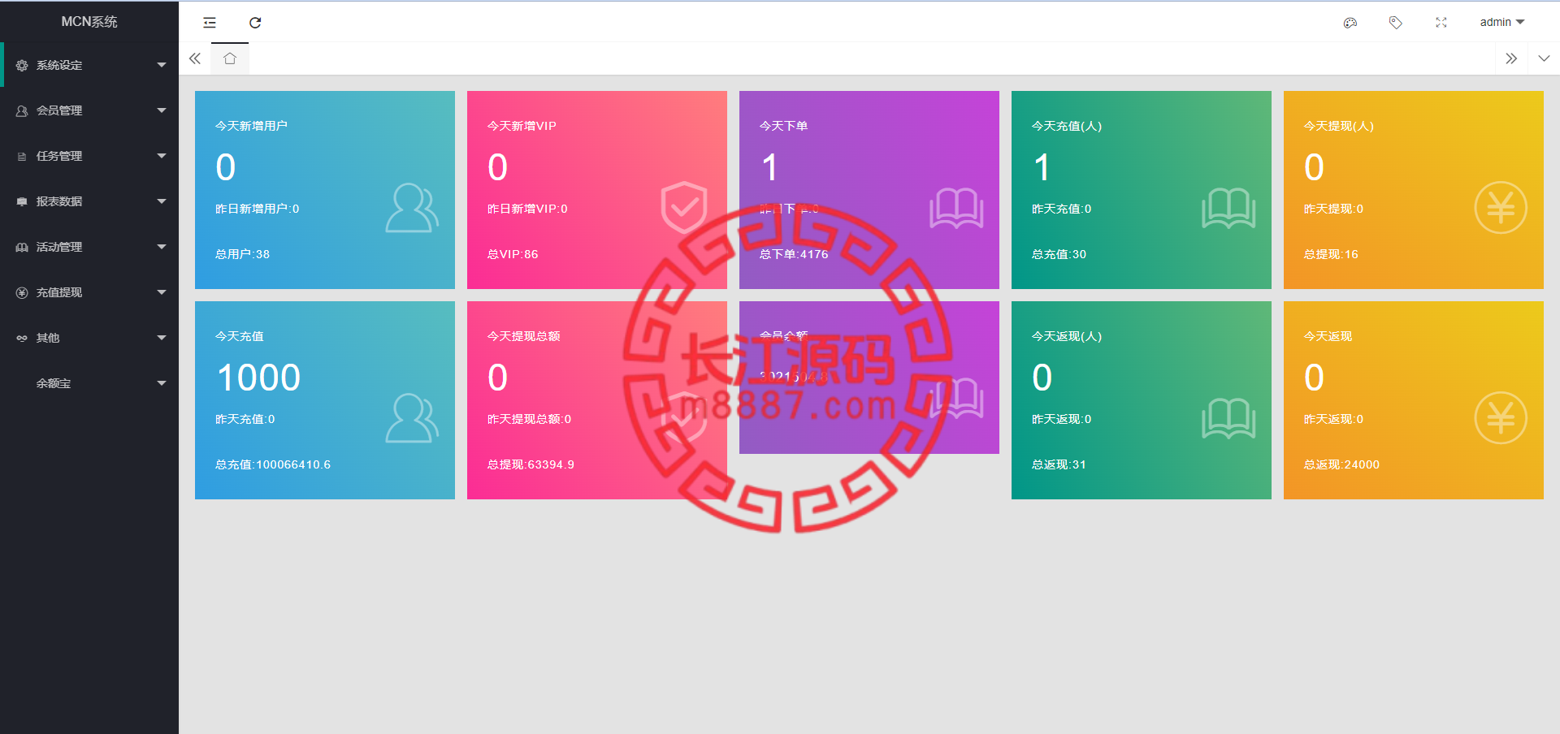Click 昨日新增VIP:0 text
Viewport: 1560px width, 734px height.
pyautogui.click(x=527, y=209)
